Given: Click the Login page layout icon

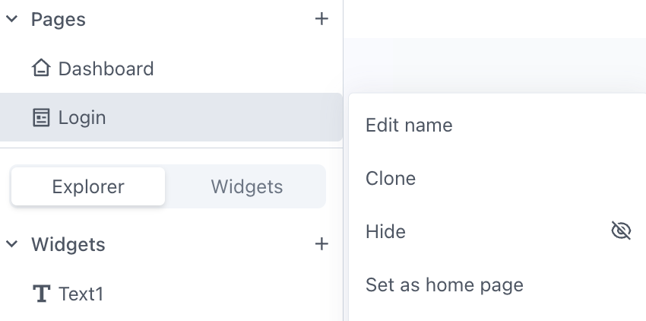Looking at the screenshot, I should [x=41, y=118].
